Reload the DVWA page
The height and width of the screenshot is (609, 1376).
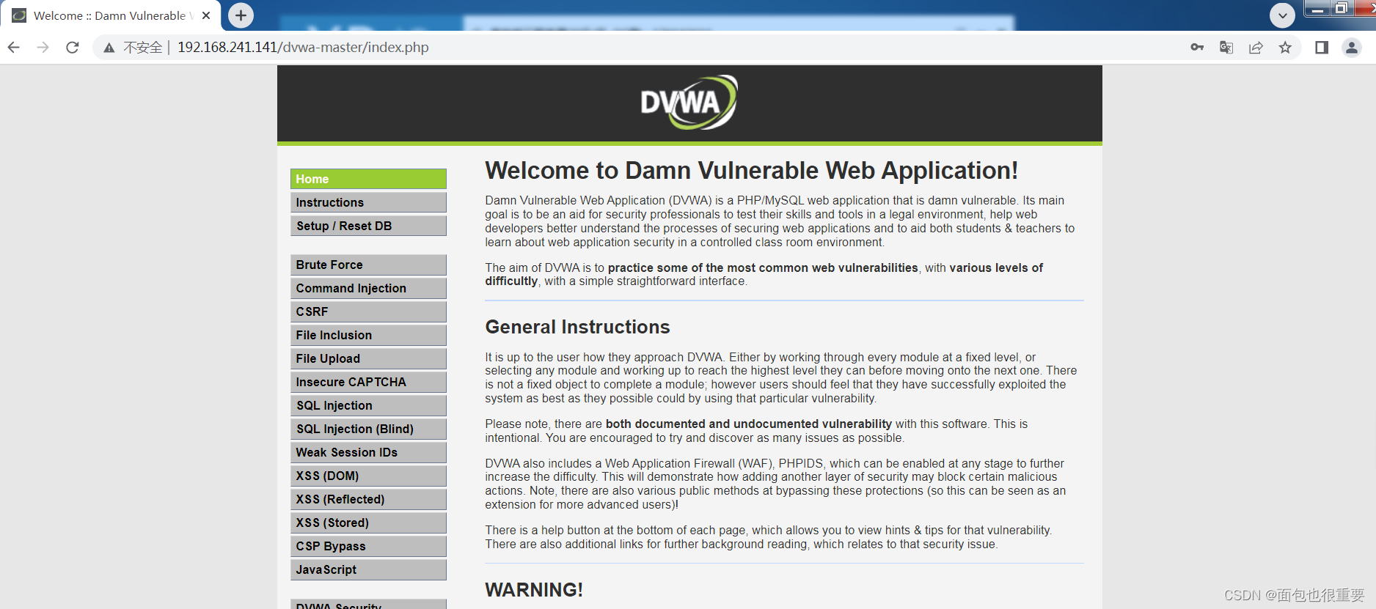point(72,48)
